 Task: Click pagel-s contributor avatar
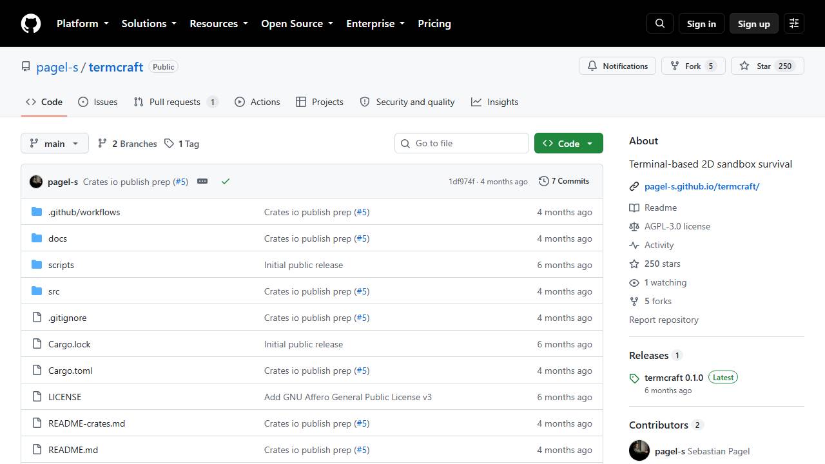[x=639, y=450]
